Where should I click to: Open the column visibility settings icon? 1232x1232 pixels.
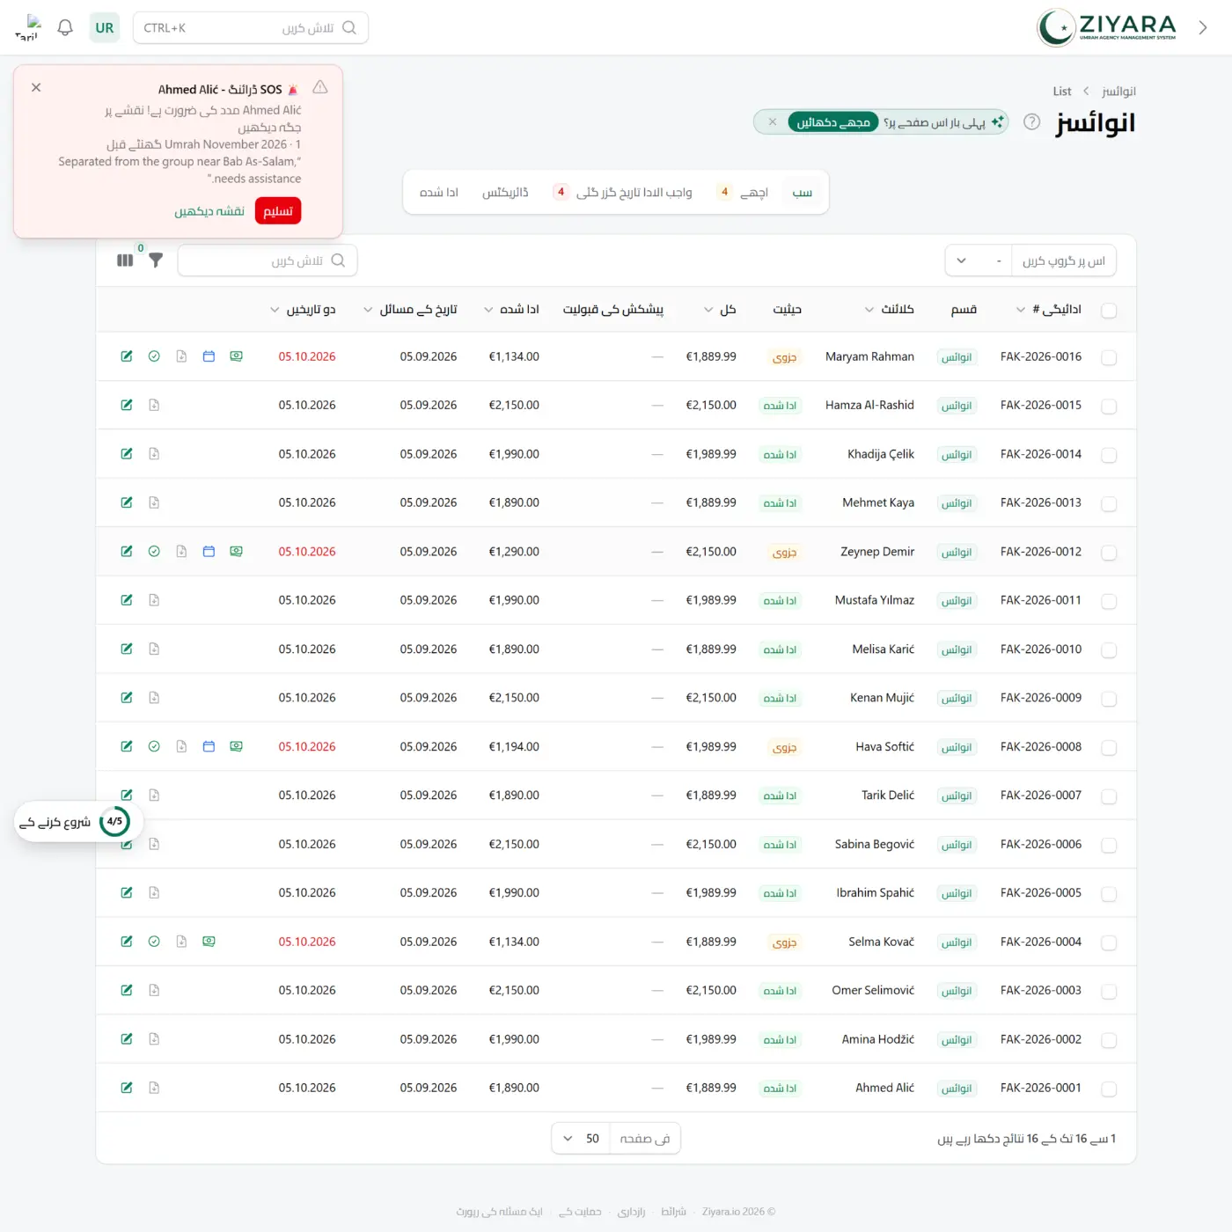click(x=125, y=260)
